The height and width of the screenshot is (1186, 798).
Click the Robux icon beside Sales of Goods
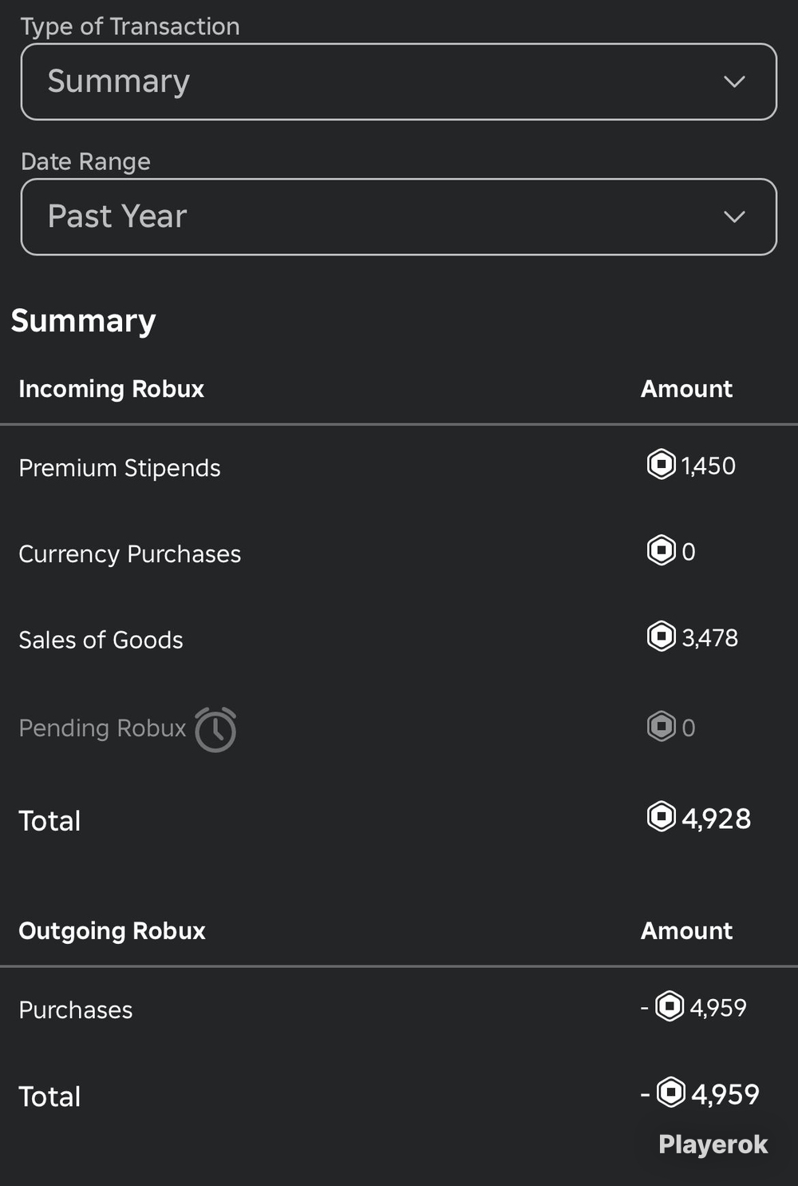coord(661,637)
